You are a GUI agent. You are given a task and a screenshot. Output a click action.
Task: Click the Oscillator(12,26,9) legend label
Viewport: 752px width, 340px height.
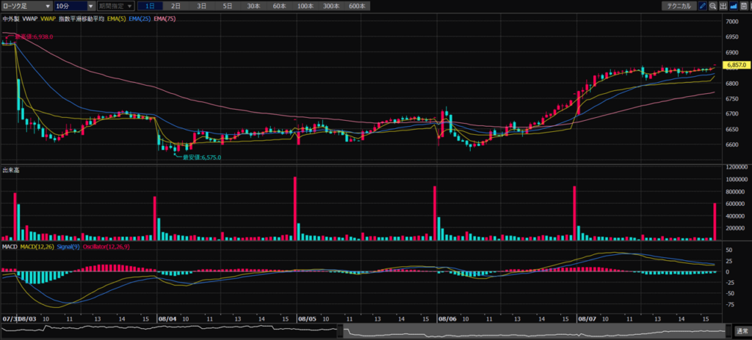[106, 247]
